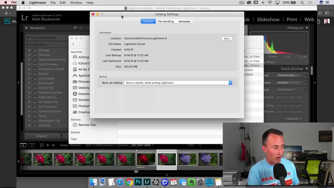
Task: Switch to the File Handling tab
Action: pos(166,21)
